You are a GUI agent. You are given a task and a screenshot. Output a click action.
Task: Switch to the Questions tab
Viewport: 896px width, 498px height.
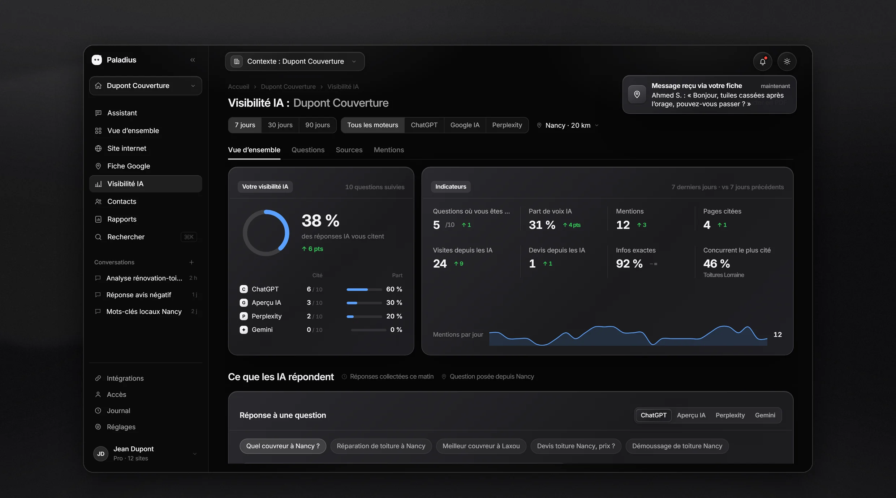click(308, 150)
